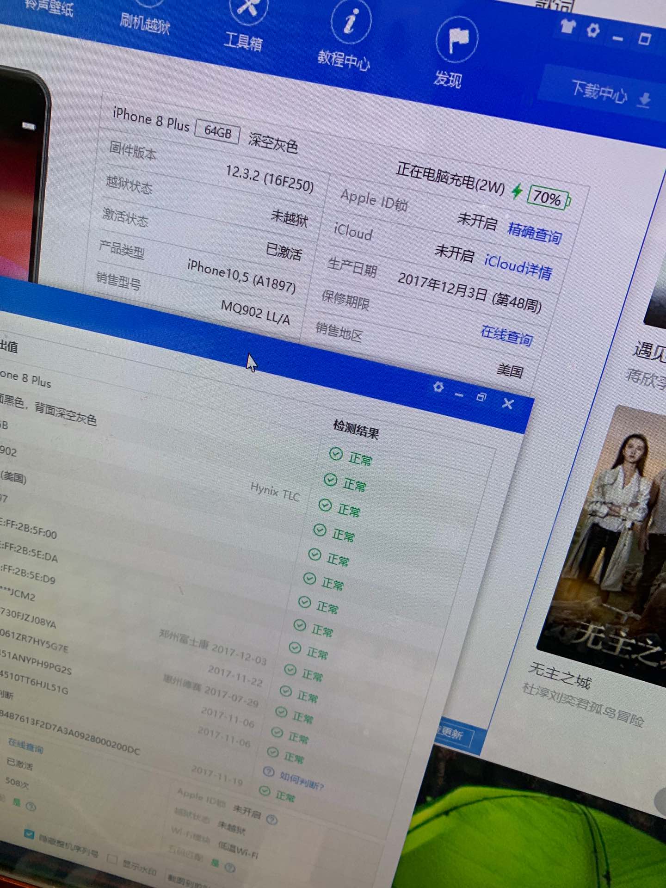Screen dimensions: 666x888
Task: Select the 工具箱 tab label
Action: point(243,42)
